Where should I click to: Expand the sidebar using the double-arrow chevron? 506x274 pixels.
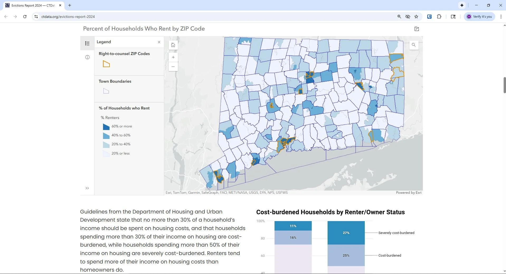point(87,188)
